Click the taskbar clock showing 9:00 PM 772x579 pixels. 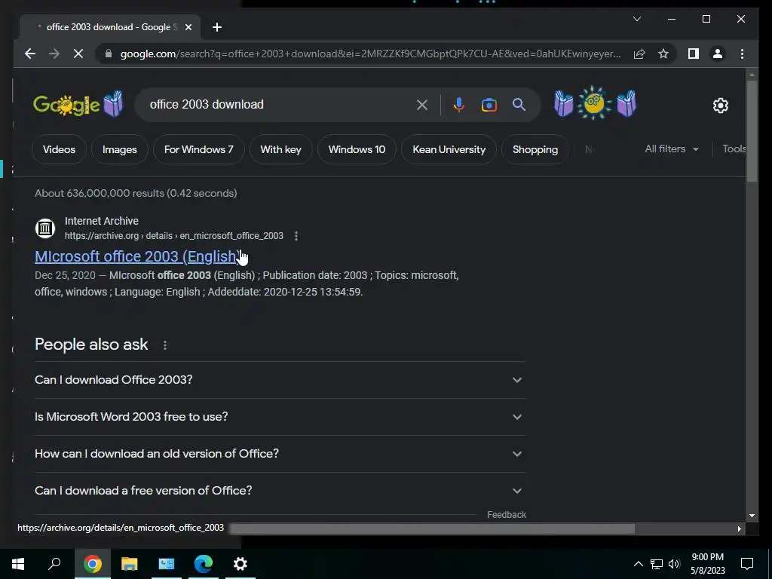point(707,564)
